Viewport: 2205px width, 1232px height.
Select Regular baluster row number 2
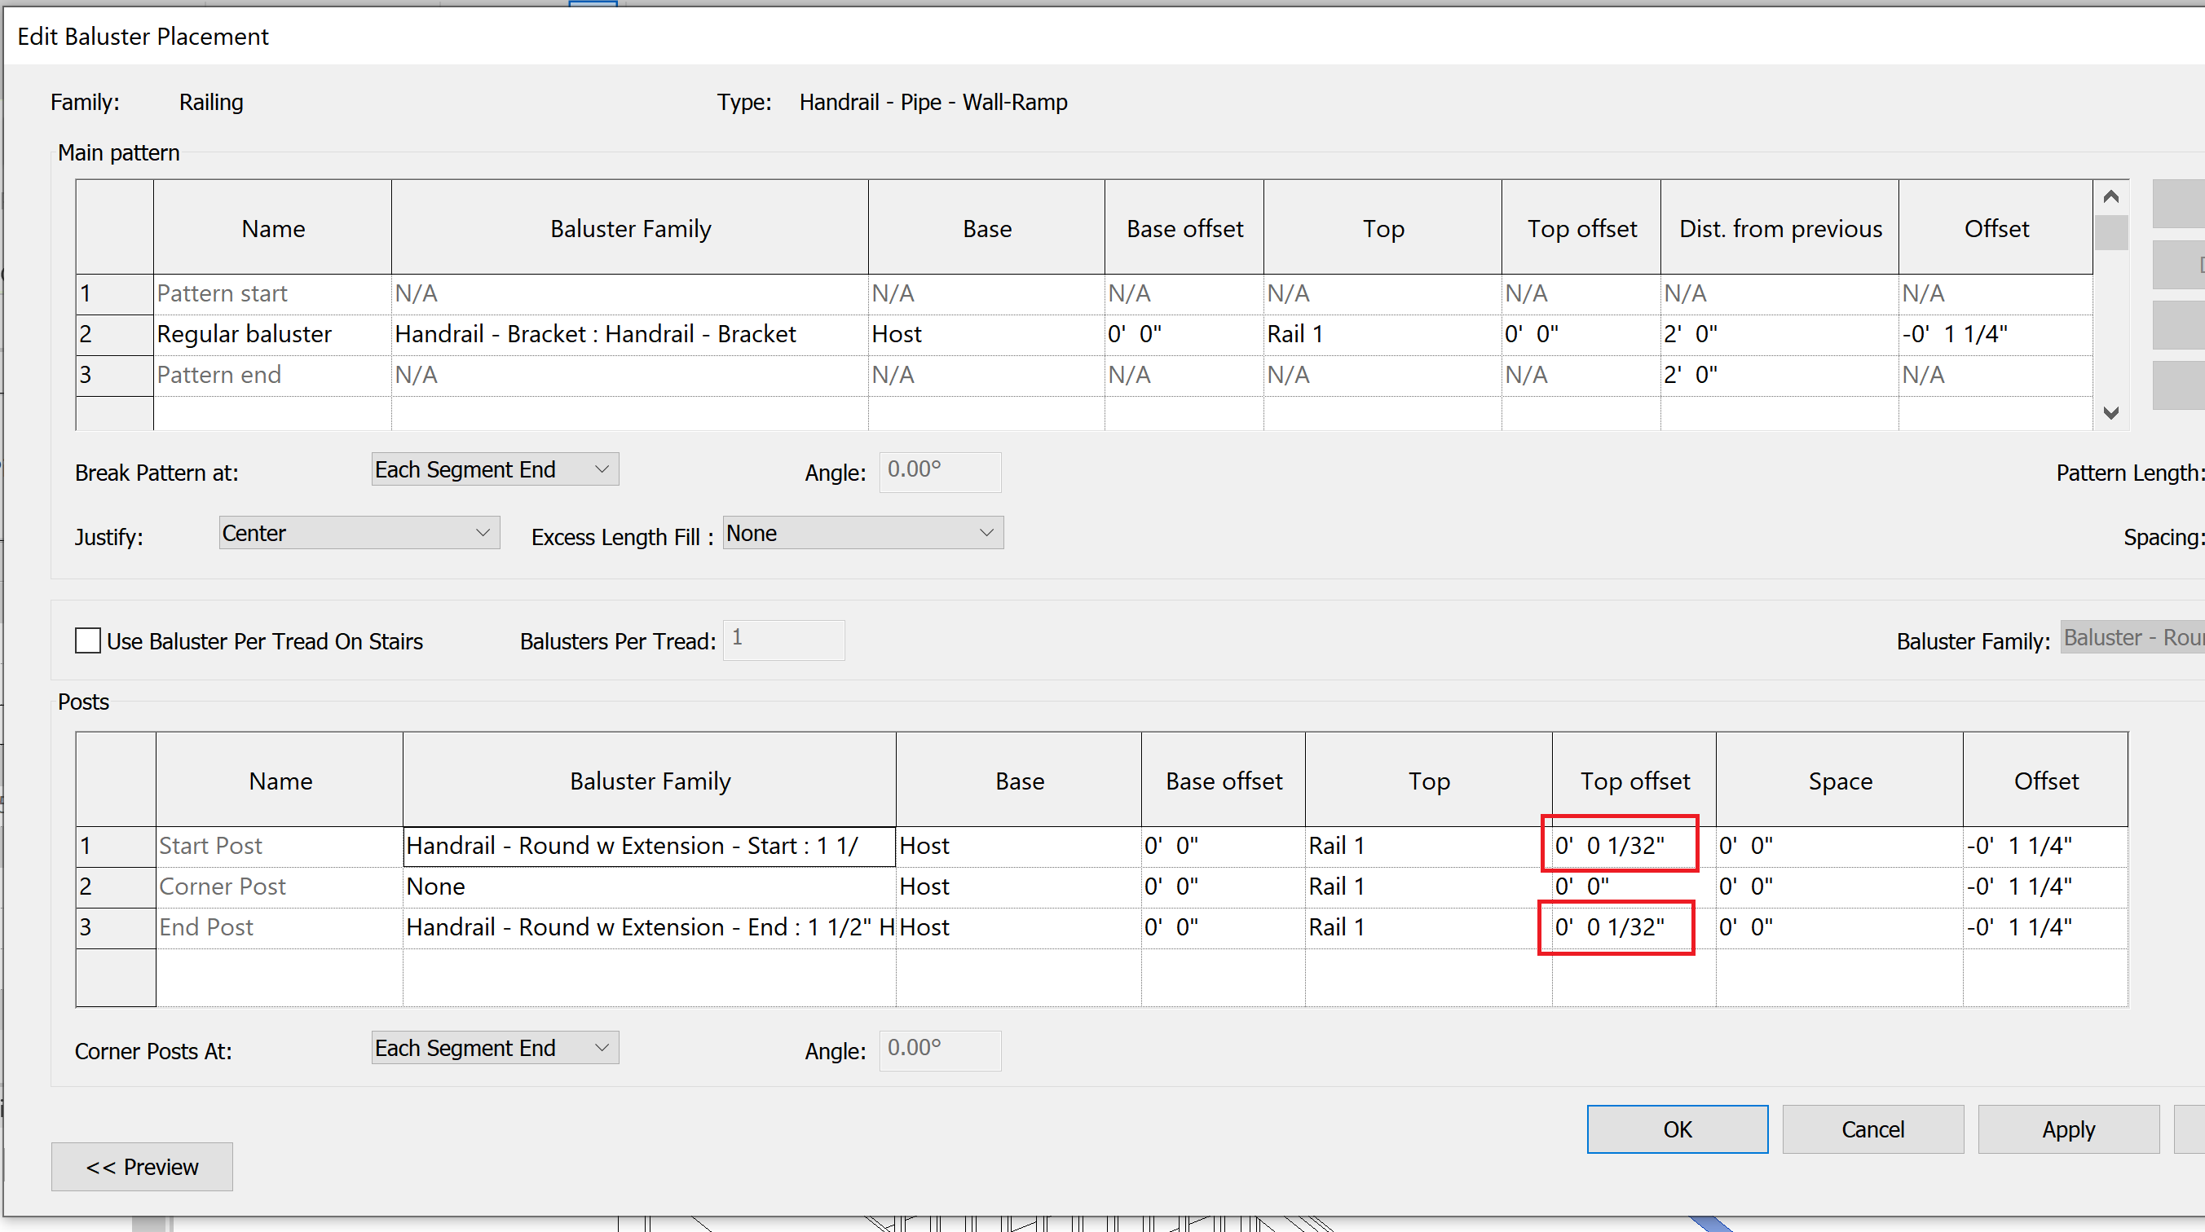pyautogui.click(x=114, y=335)
